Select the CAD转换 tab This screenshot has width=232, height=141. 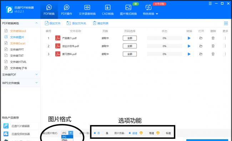click(107, 10)
